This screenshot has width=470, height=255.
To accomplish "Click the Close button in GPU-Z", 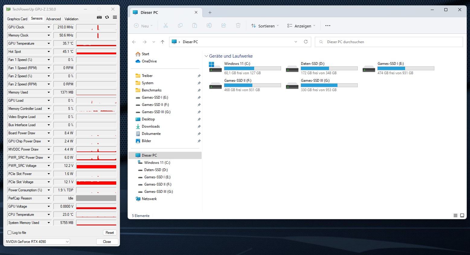I will (x=107, y=242).
